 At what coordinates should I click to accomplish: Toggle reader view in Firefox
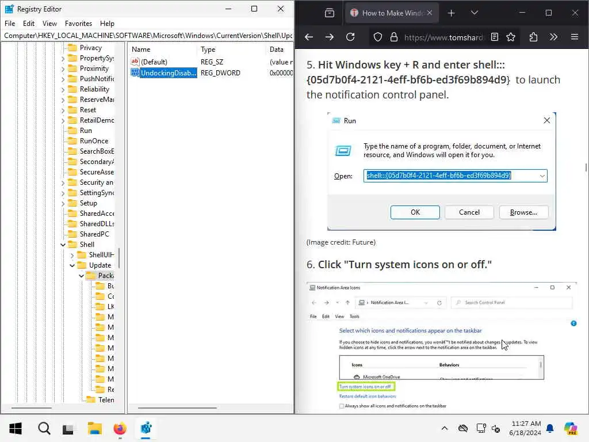tap(495, 37)
